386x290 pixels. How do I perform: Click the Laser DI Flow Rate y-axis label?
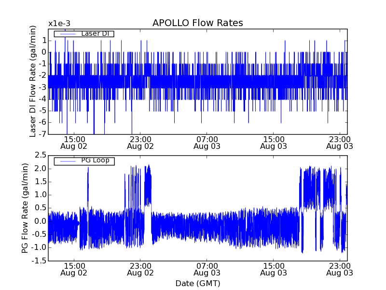(33, 81)
